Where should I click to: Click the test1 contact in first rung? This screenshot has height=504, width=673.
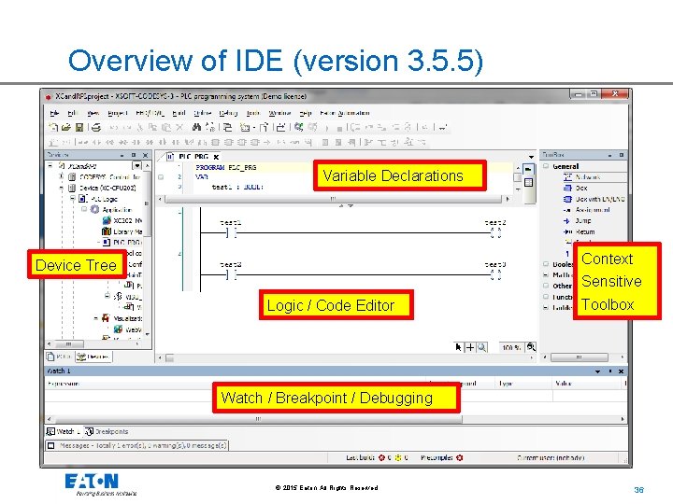click(x=231, y=232)
